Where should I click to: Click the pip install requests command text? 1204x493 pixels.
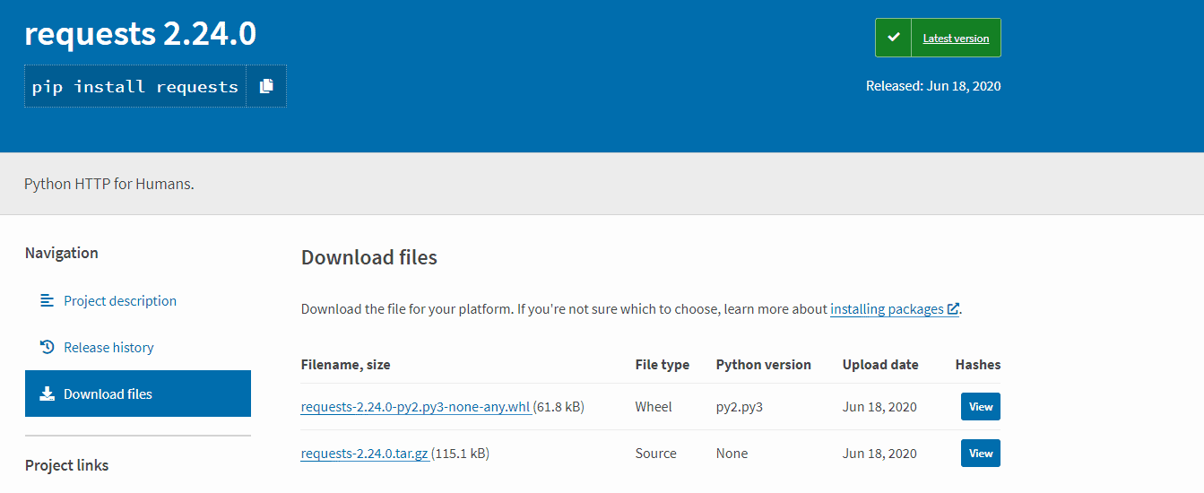pyautogui.click(x=135, y=86)
